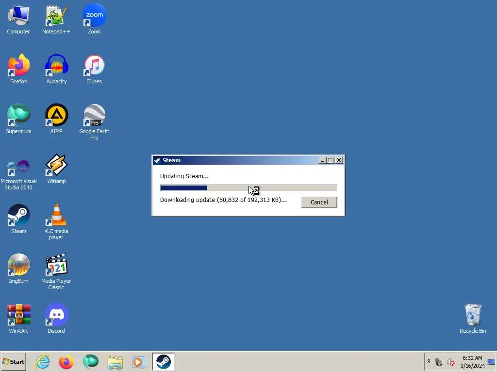Select the Winamp desktop shortcut

click(x=56, y=169)
